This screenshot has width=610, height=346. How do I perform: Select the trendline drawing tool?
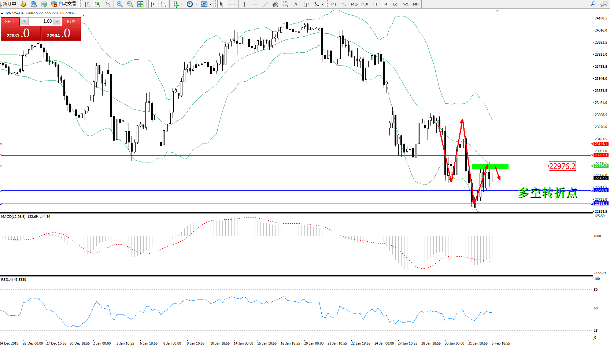coord(265,4)
